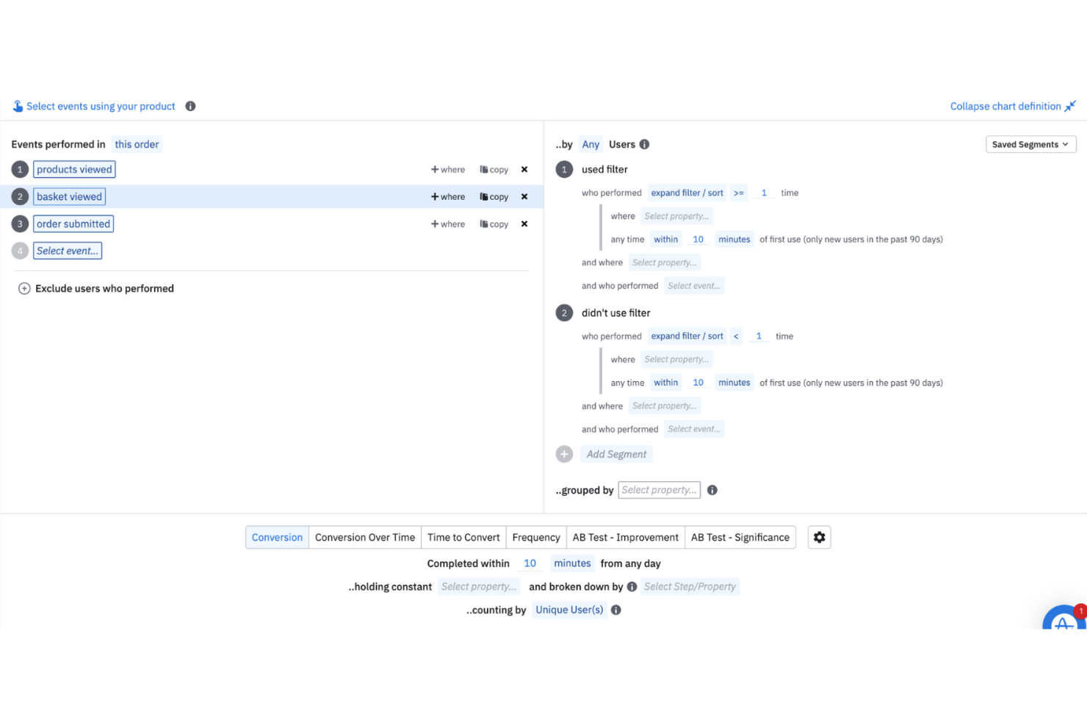This screenshot has height=725, width=1087.
Task: Add where clause to products viewed
Action: 448,170
